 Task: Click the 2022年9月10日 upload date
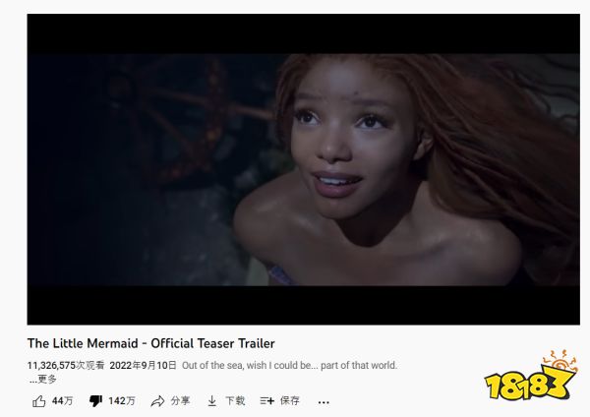point(143,366)
